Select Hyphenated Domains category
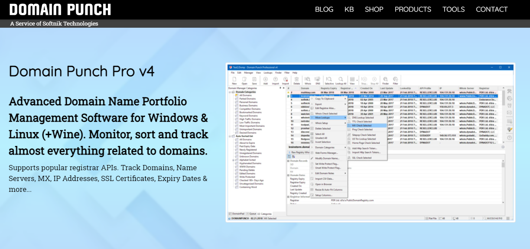 pyautogui.click(x=250, y=163)
